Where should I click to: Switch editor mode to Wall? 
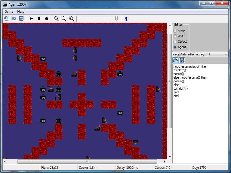point(175,36)
